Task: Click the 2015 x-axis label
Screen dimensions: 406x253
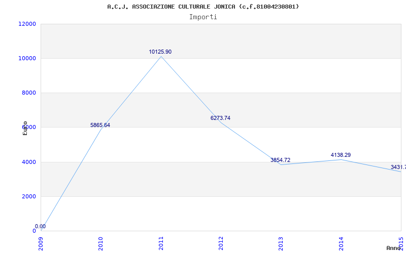Action: click(401, 244)
